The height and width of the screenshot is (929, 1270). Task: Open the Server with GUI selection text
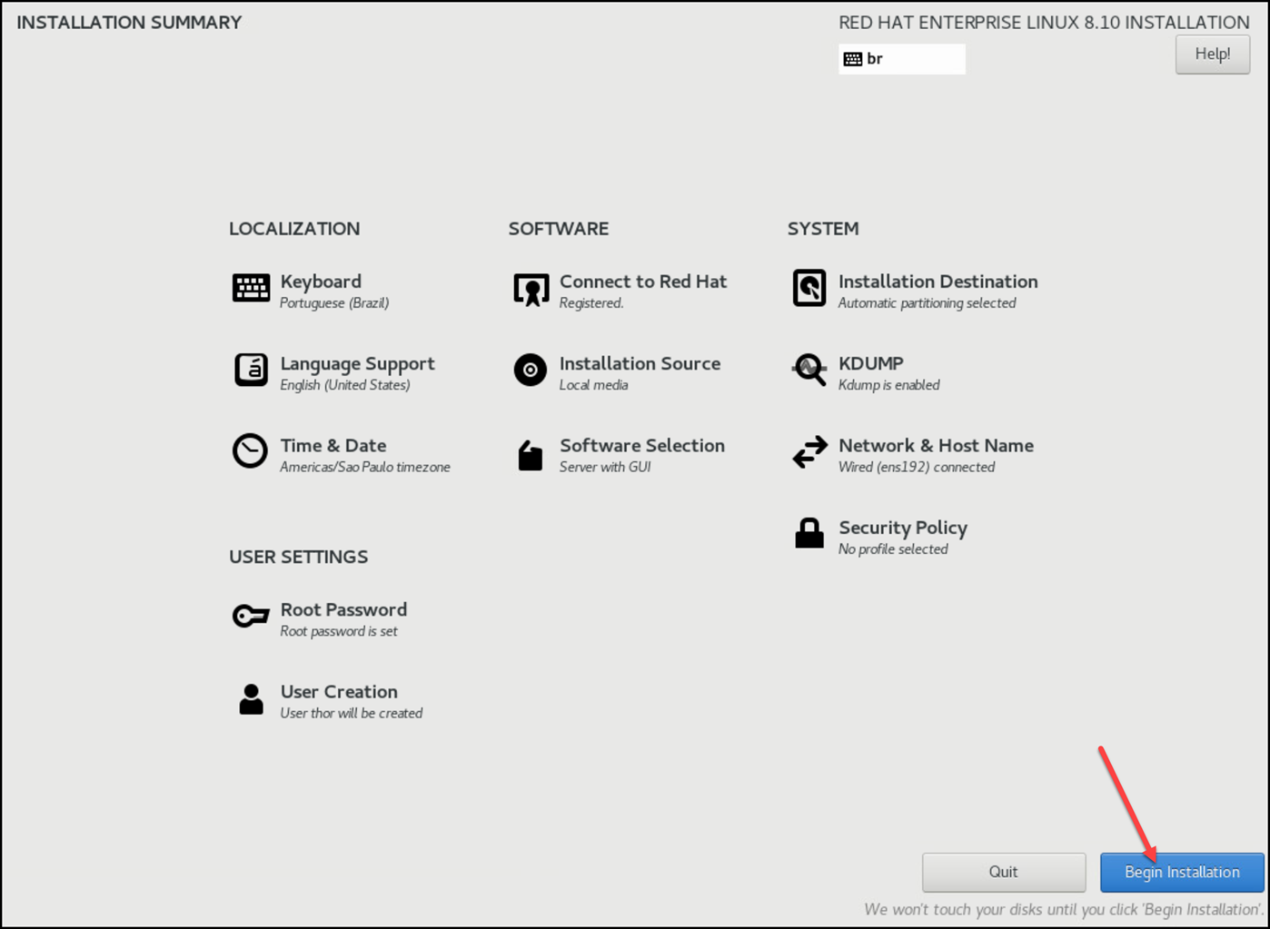pos(605,468)
